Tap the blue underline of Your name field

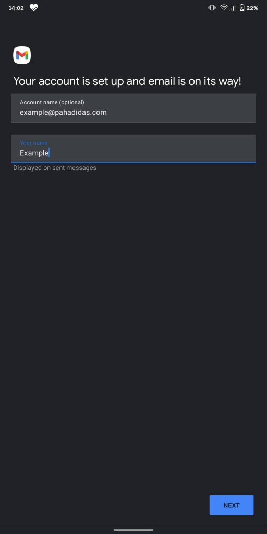point(133,163)
